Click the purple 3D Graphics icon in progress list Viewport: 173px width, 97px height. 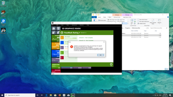62,48
